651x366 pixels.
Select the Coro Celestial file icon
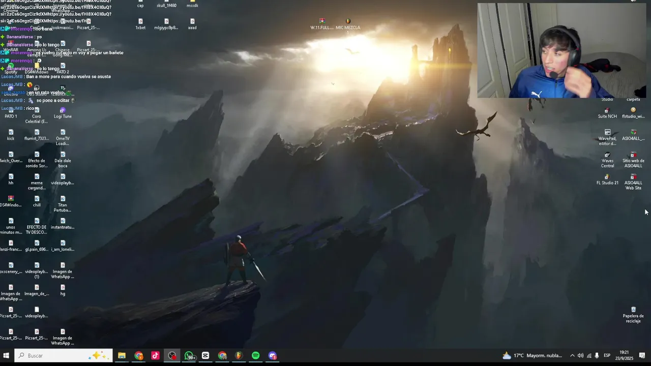37,115
